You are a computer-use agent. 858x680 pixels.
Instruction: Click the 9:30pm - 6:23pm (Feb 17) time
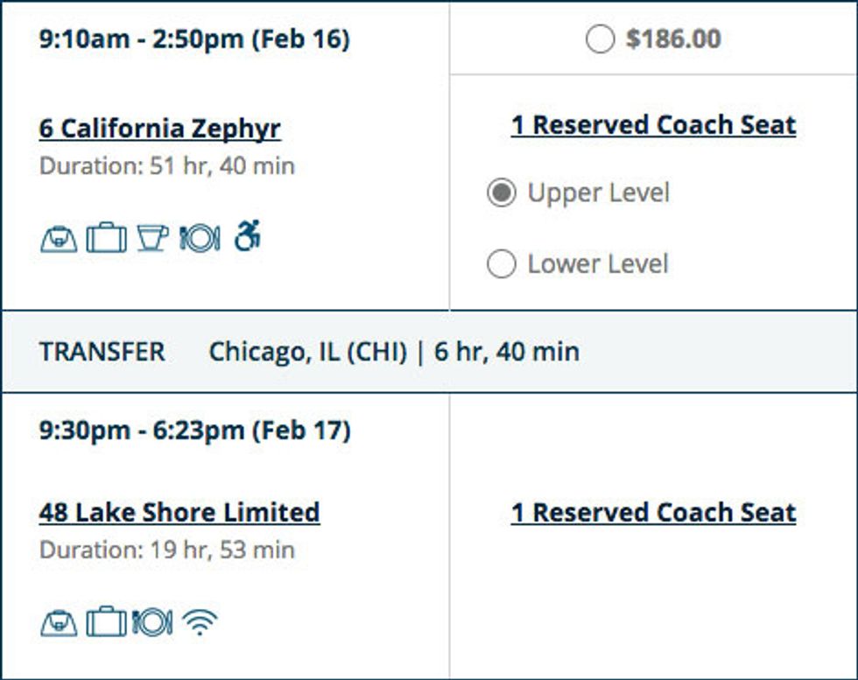point(194,431)
